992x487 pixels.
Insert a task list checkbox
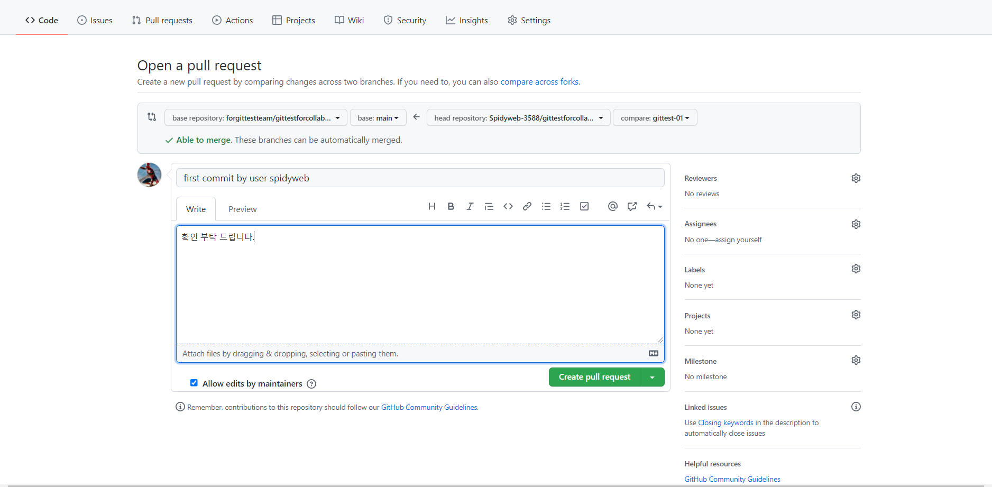tap(584, 206)
